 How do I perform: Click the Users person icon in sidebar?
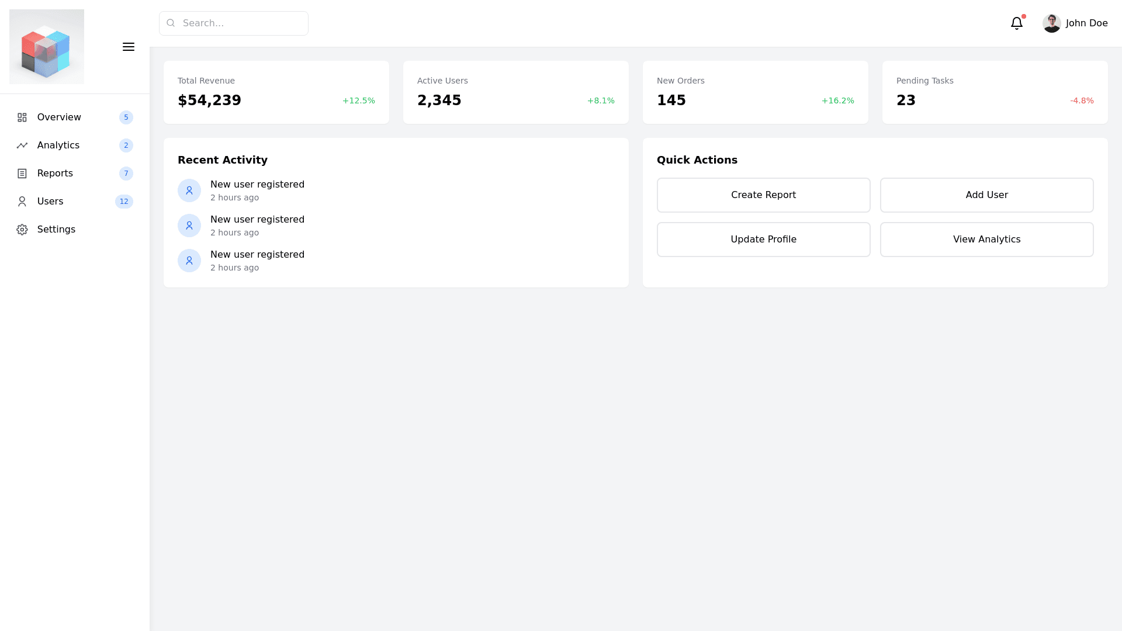coord(22,202)
